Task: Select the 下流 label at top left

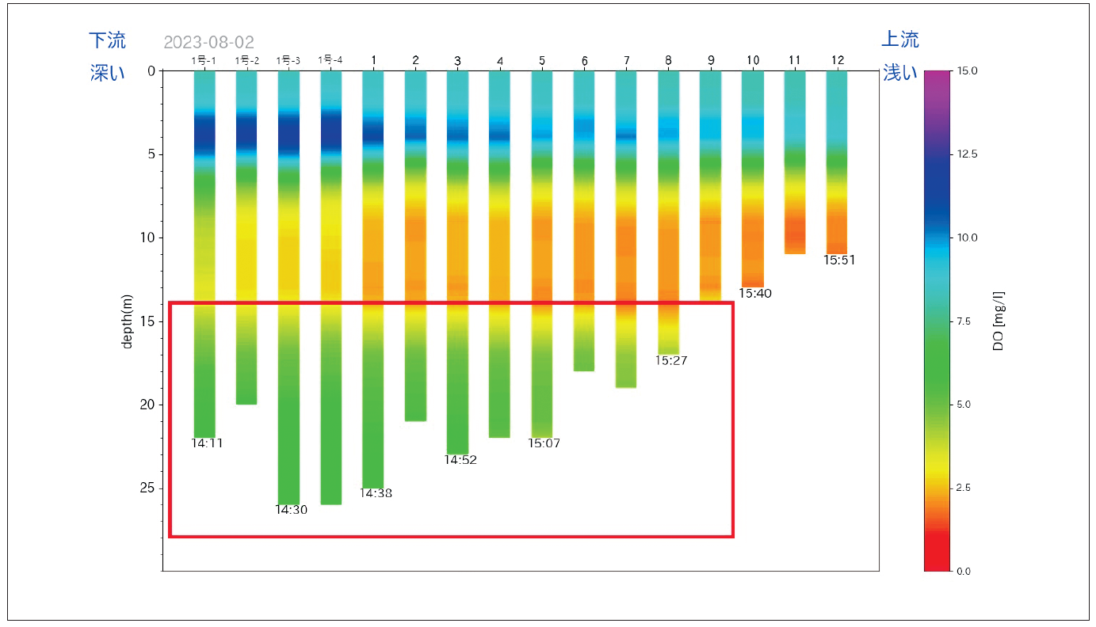Action: 107,40
